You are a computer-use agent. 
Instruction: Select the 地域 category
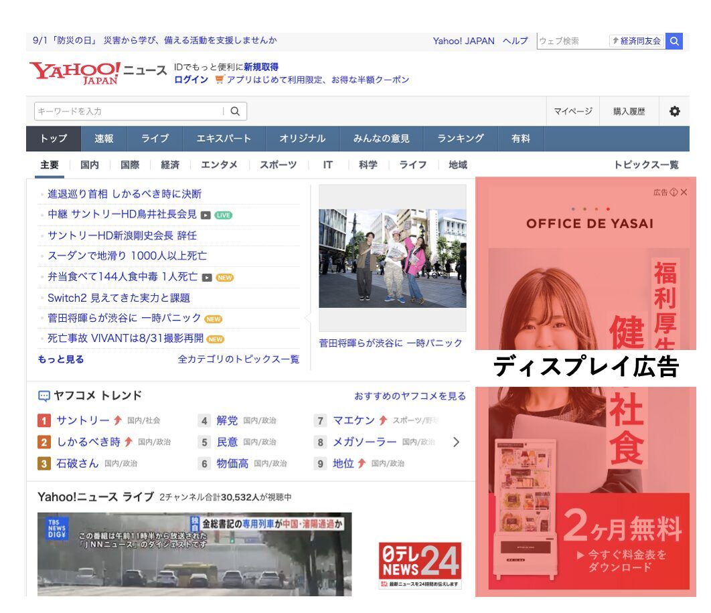pyautogui.click(x=457, y=165)
